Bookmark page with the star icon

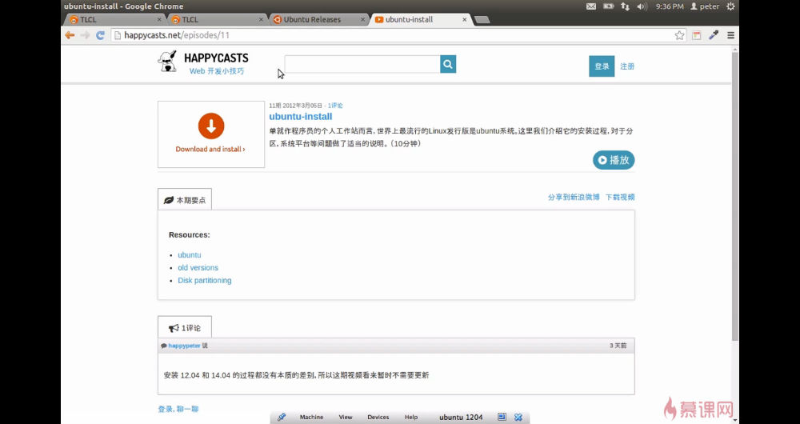tap(679, 35)
